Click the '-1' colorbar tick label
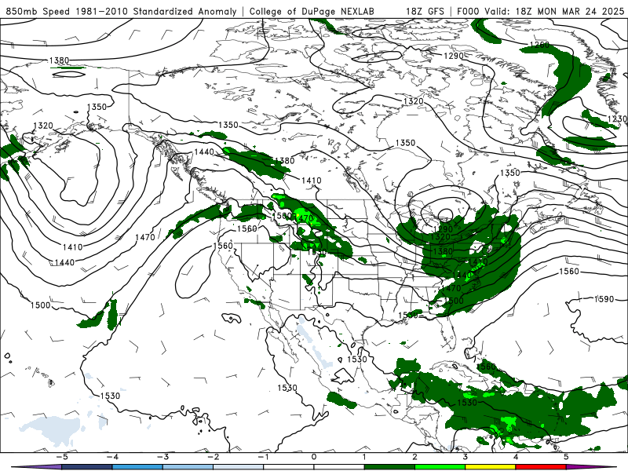This screenshot has height=471, width=628. (263, 457)
